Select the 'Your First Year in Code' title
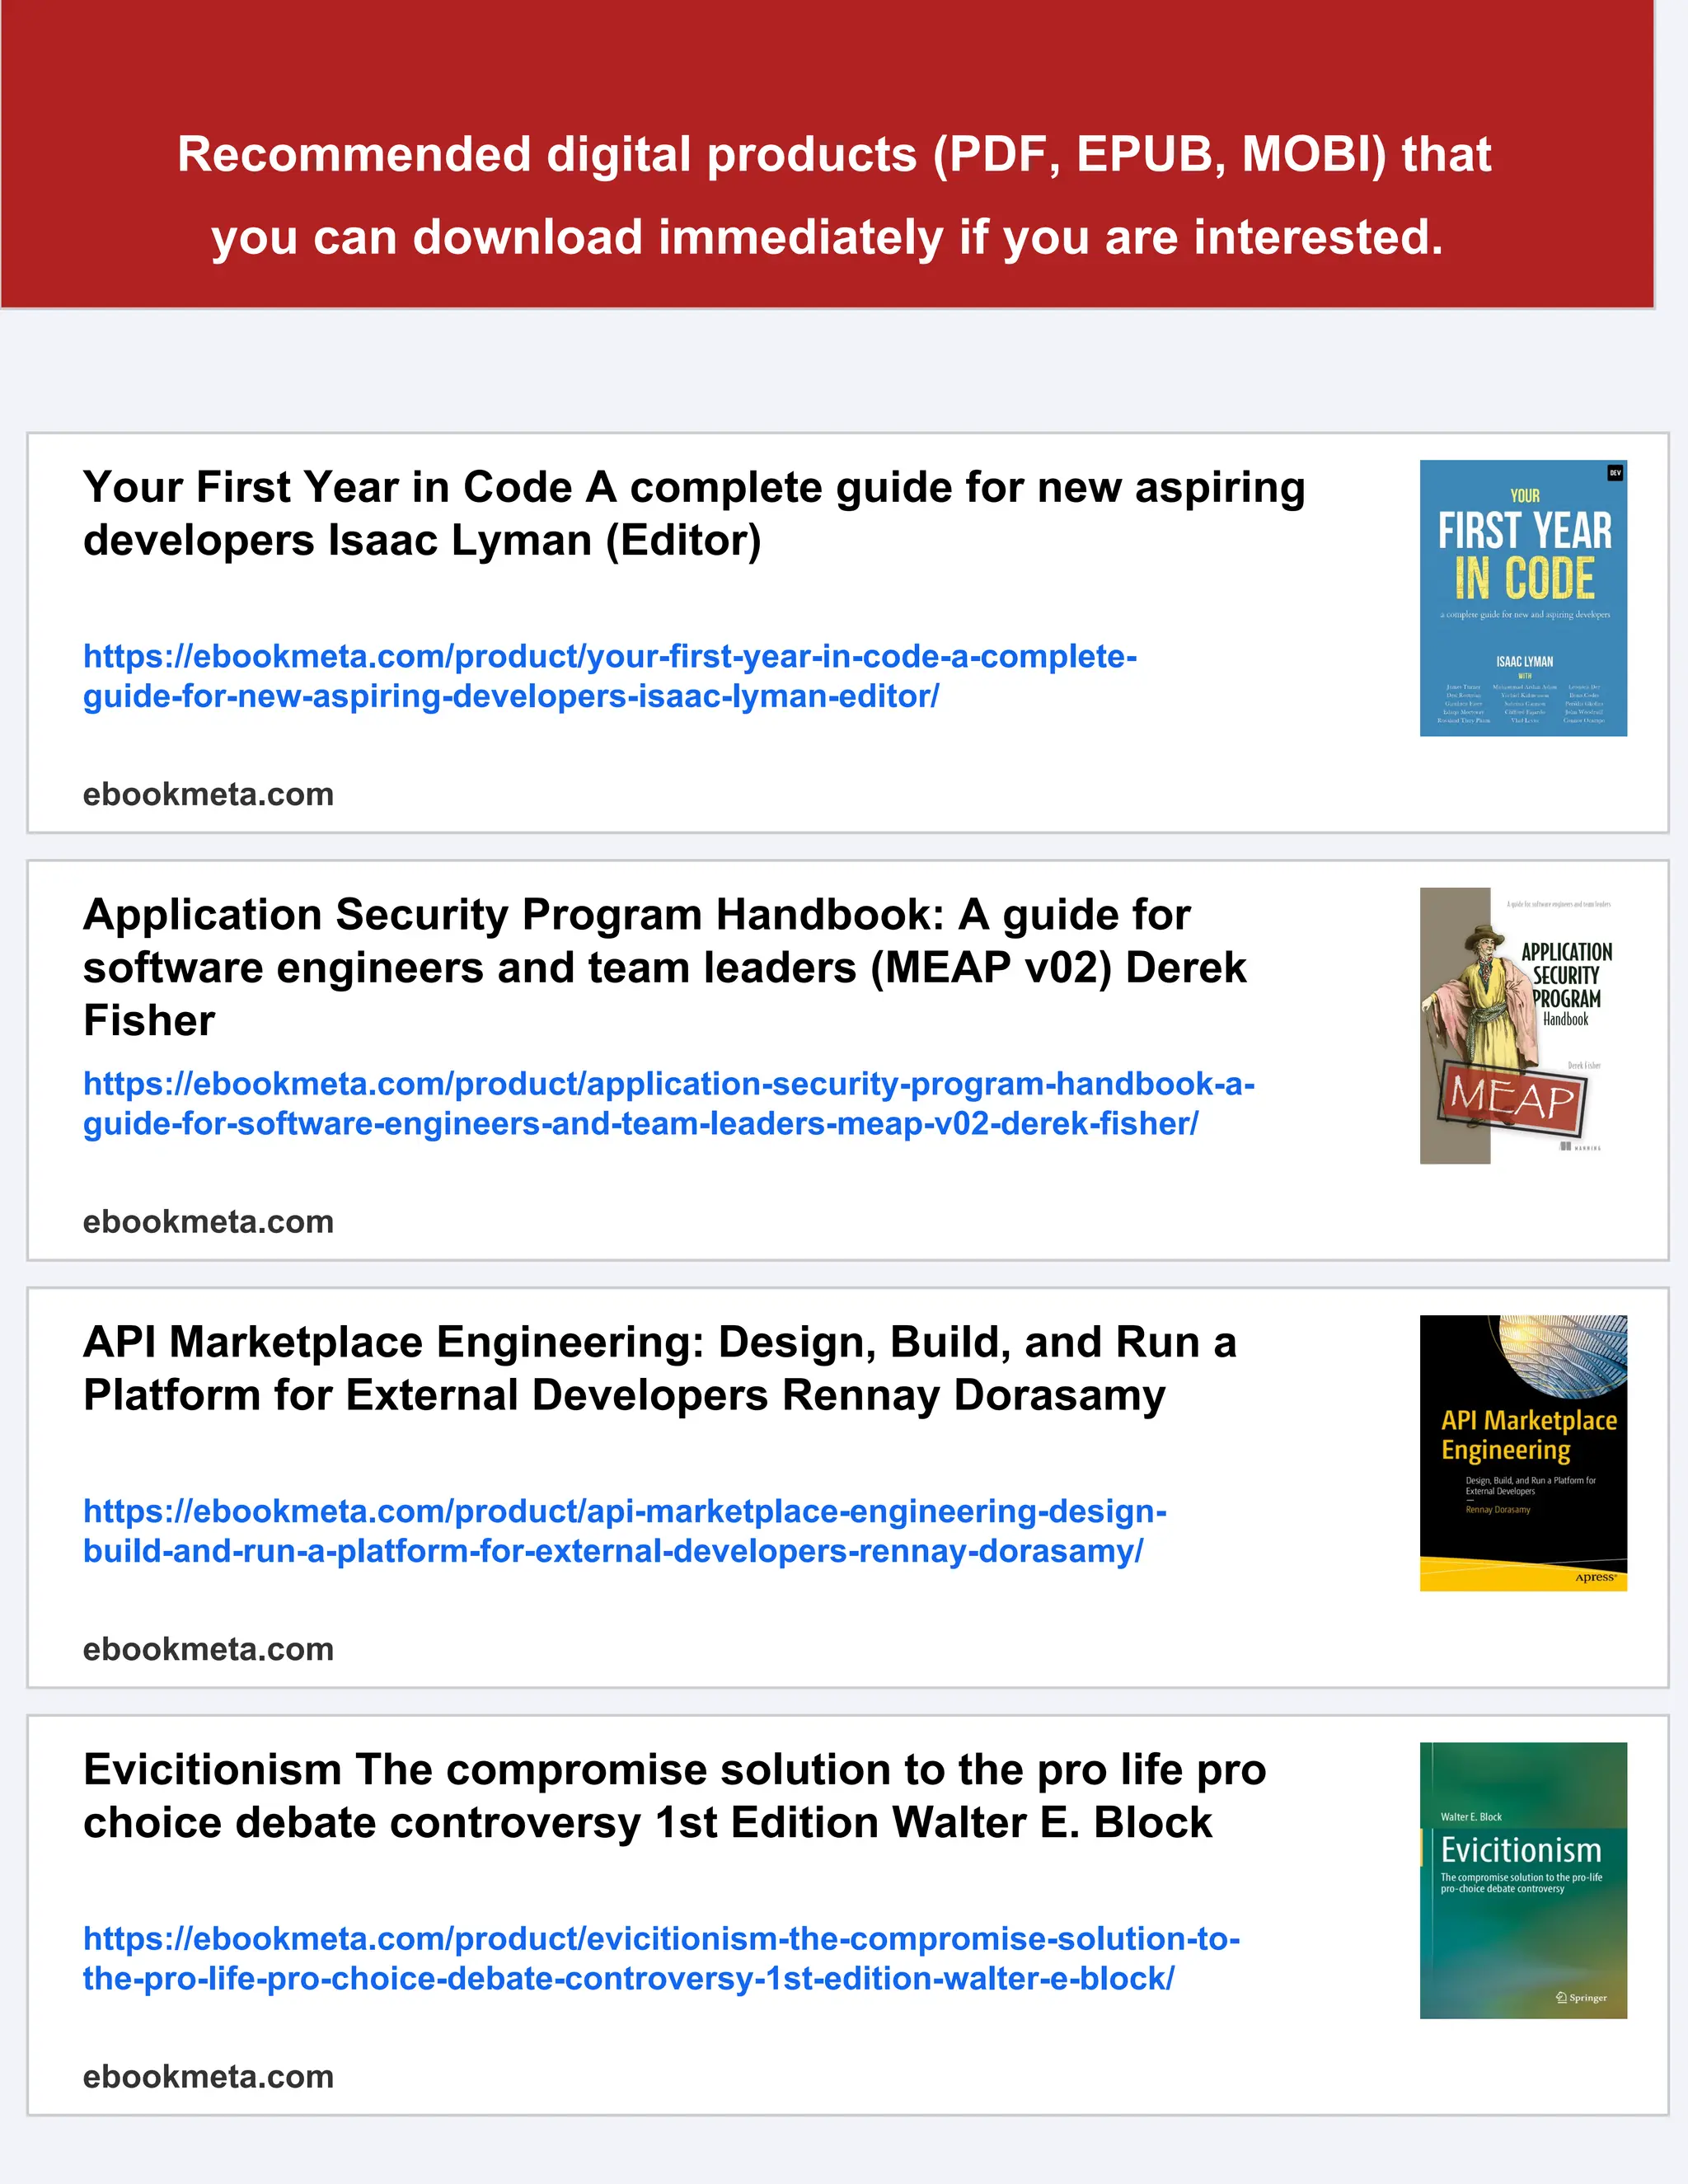1688x2184 pixels. (x=694, y=513)
